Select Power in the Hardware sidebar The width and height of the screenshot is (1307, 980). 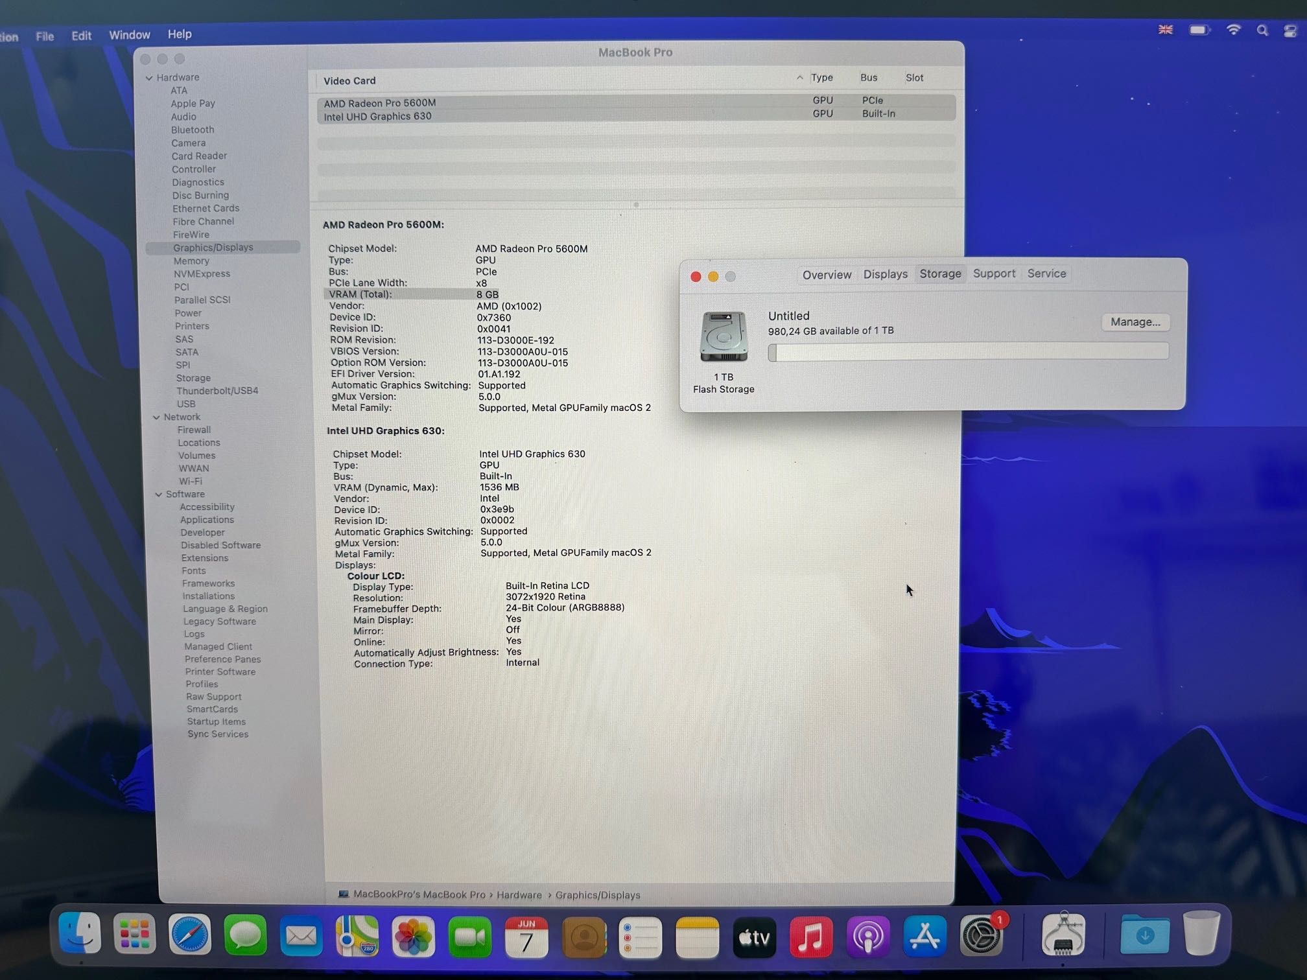(188, 313)
